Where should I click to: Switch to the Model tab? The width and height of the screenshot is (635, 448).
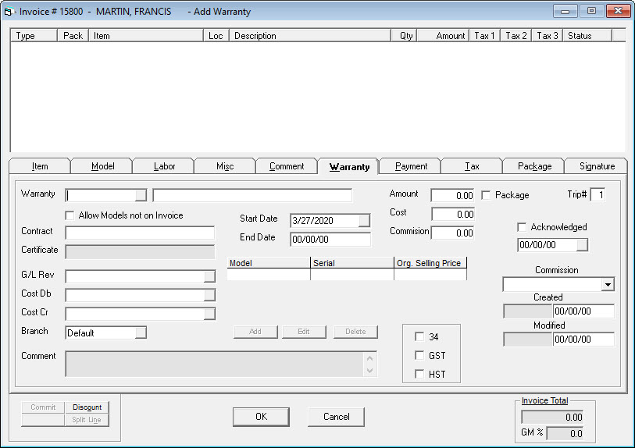[x=102, y=166]
